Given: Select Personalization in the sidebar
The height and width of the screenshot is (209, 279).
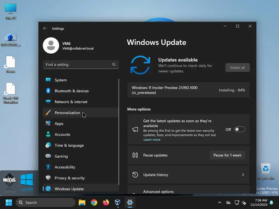Looking at the screenshot, I should click(81, 113).
